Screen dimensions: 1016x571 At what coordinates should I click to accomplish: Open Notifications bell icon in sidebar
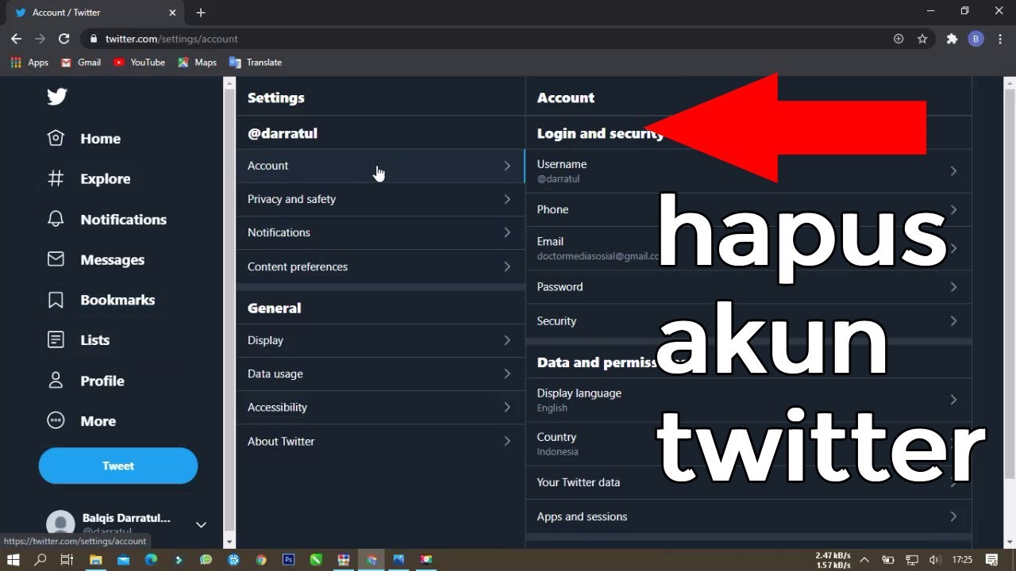coord(56,219)
